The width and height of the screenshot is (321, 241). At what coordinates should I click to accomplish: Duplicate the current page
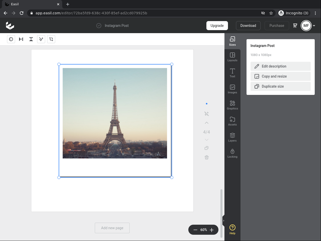[207, 148]
